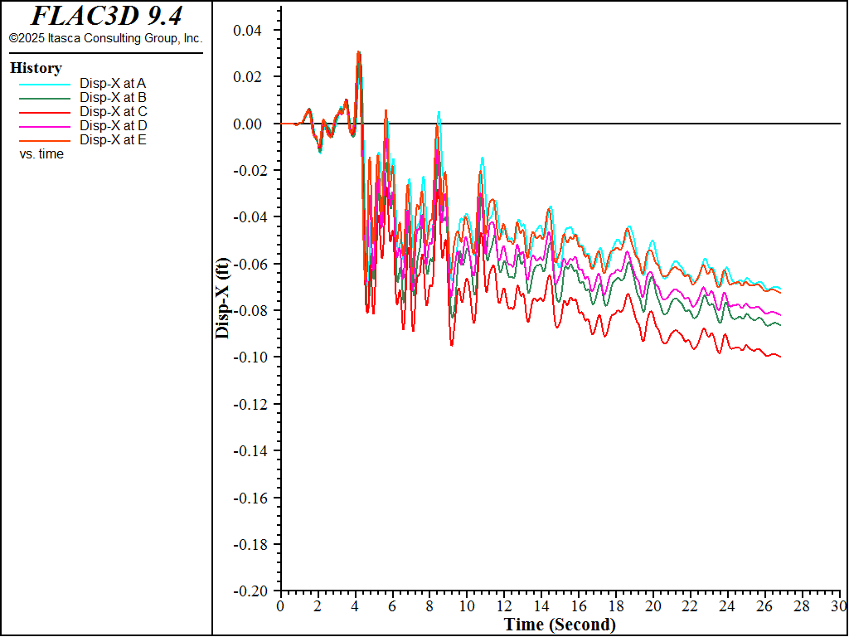Select the 'Disp-X at D' legend label
Screen dimensions: 849x637
coord(113,126)
